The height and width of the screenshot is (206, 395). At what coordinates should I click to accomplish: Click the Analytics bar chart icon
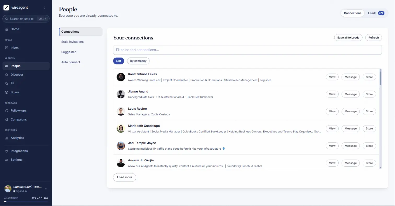7,138
